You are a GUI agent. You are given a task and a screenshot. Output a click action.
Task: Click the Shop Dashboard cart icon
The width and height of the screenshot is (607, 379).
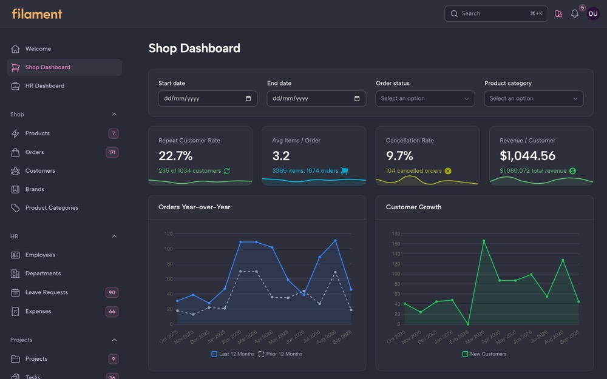[x=15, y=67]
